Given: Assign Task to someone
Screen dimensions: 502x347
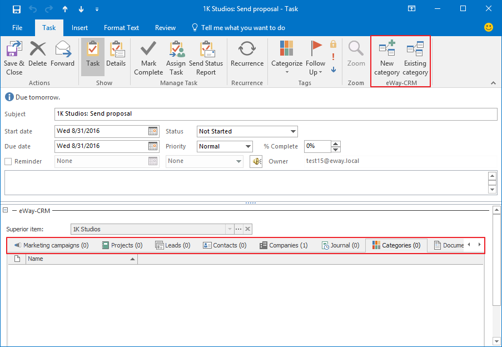Looking at the screenshot, I should (176, 58).
